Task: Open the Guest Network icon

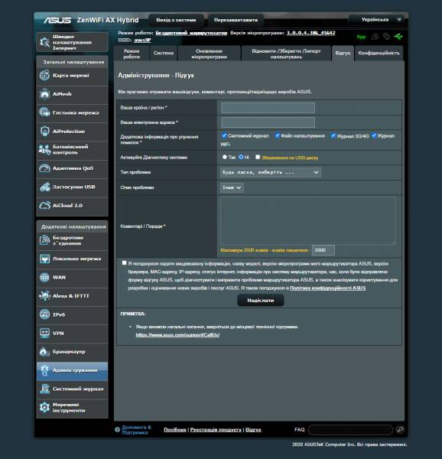Action: (44, 112)
